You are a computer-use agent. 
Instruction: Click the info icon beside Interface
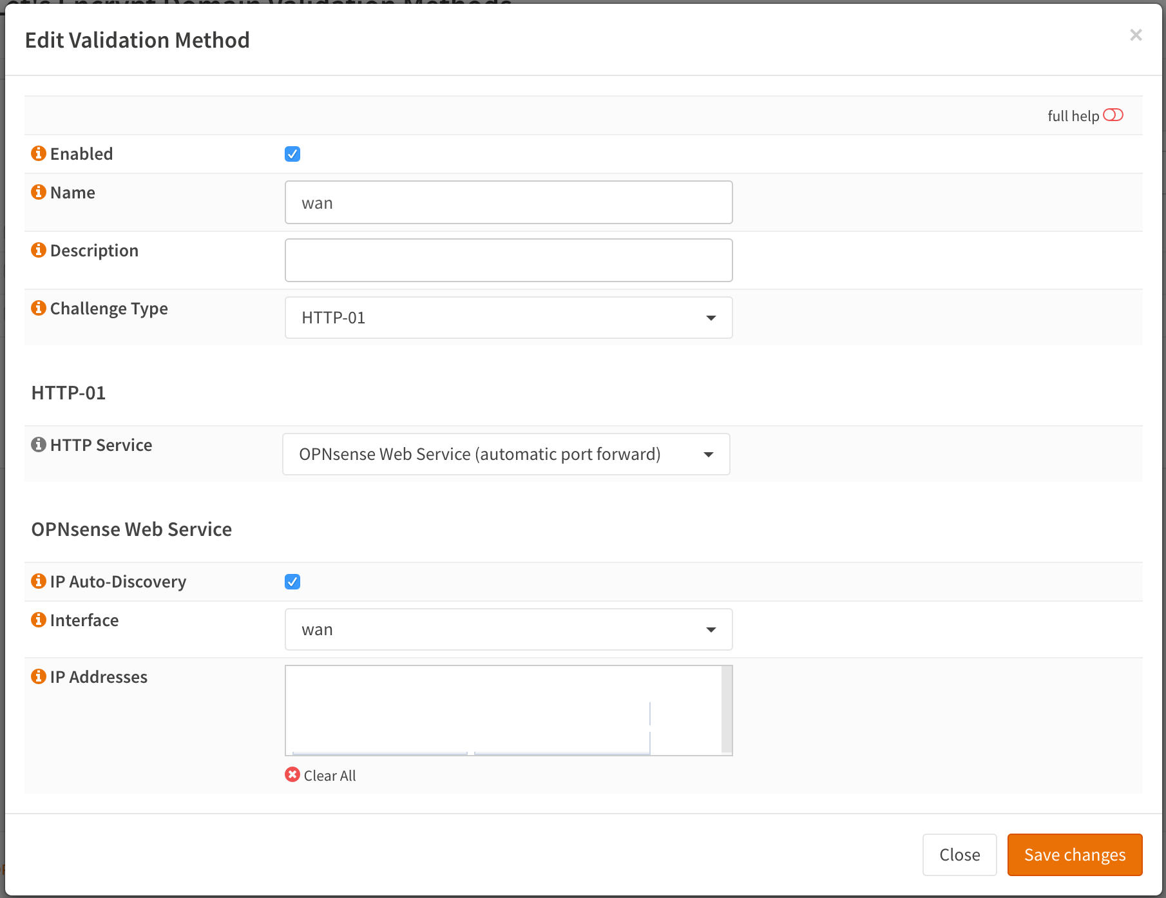coord(38,619)
